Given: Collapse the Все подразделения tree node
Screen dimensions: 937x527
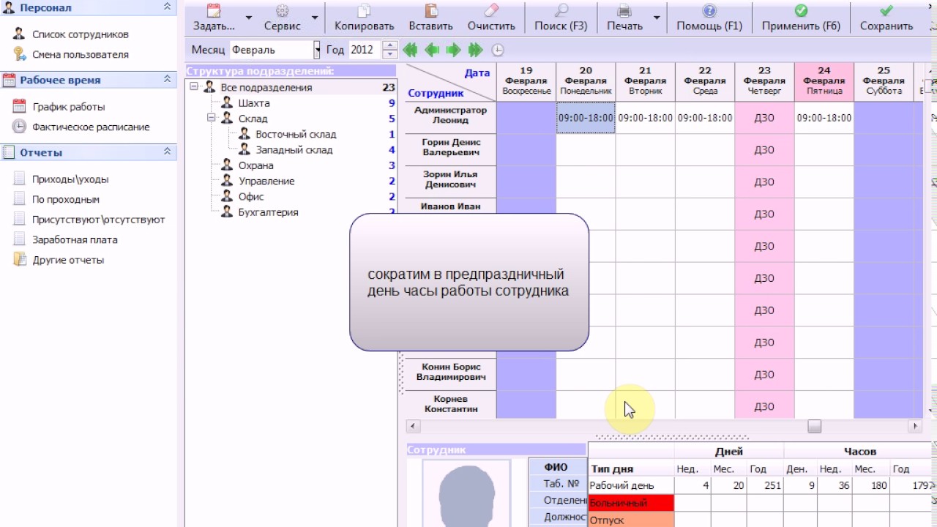Looking at the screenshot, I should (x=193, y=87).
